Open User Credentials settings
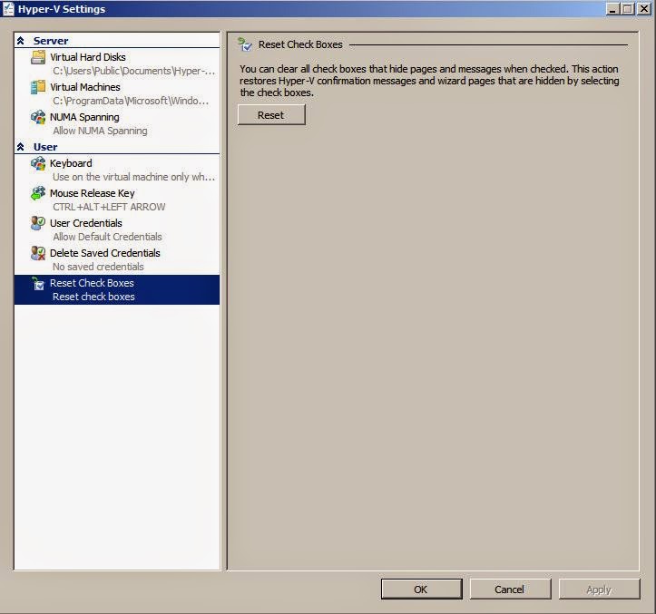656x614 pixels. click(117, 229)
